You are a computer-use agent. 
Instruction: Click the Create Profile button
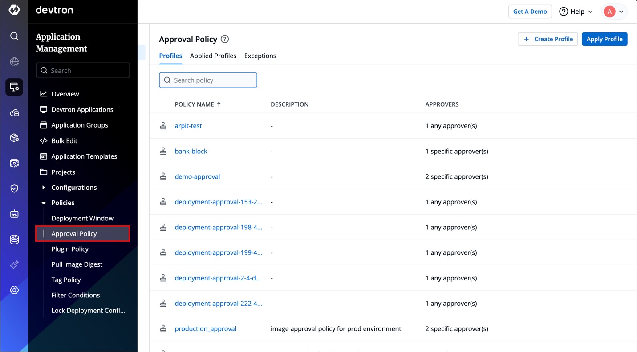[548, 39]
